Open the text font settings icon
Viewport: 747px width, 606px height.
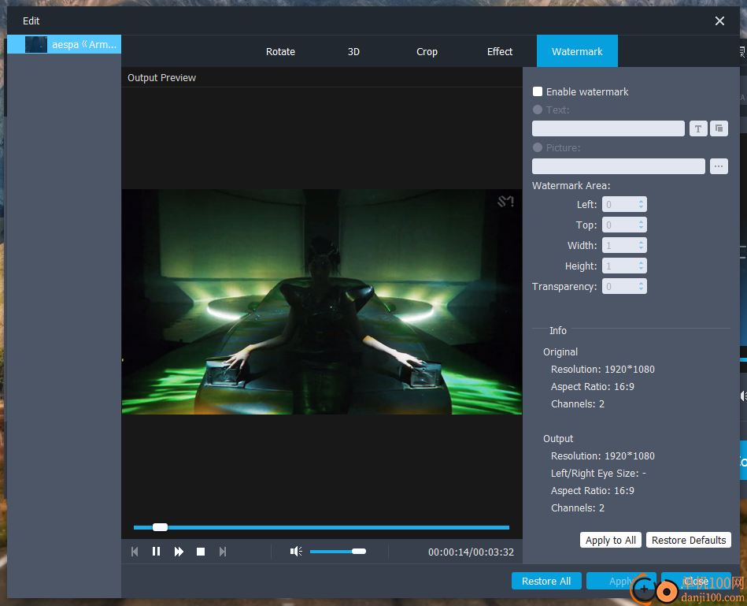[x=698, y=128]
